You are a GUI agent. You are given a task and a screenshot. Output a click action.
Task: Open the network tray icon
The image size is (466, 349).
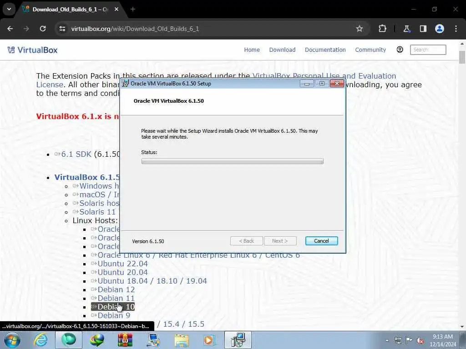[398, 340]
